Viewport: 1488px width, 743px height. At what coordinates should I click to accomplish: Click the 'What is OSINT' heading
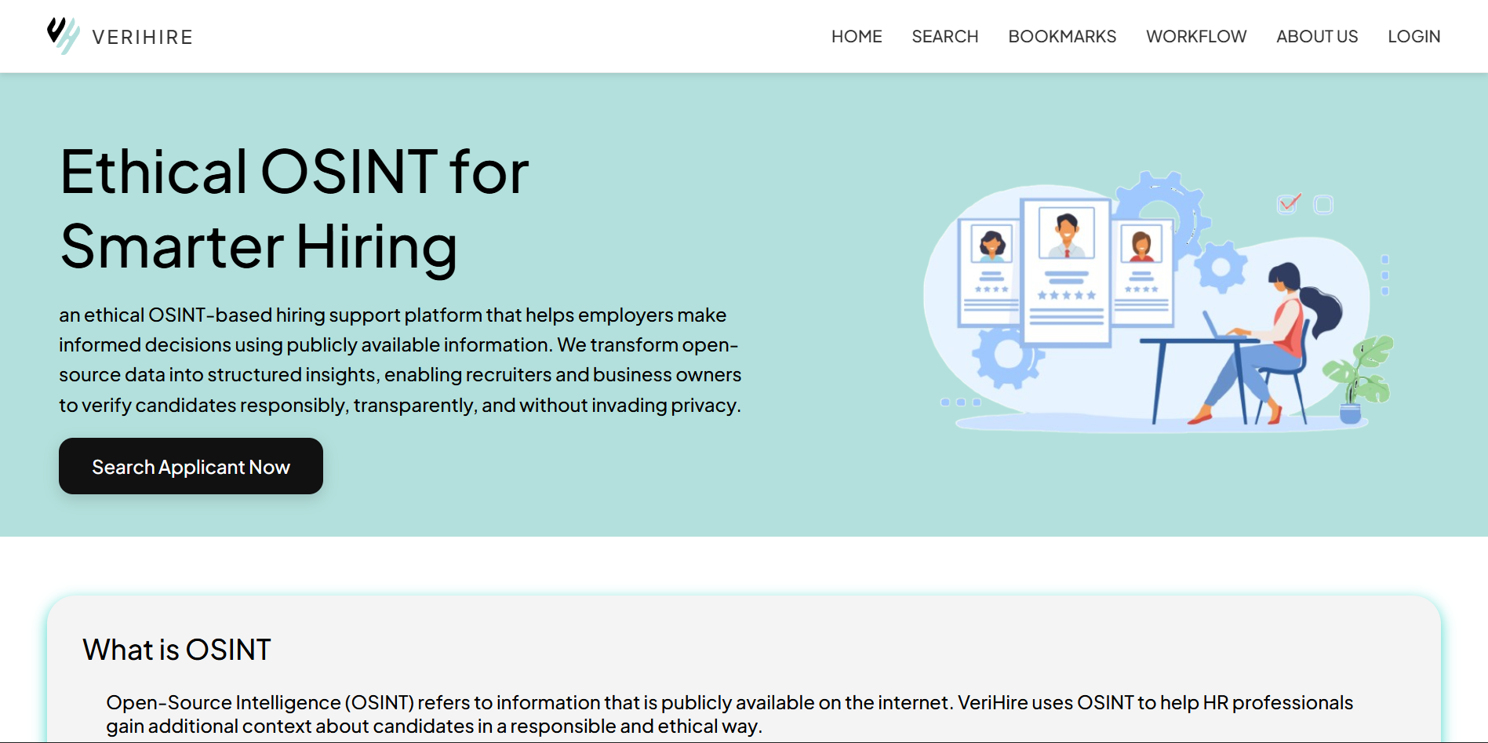(176, 650)
